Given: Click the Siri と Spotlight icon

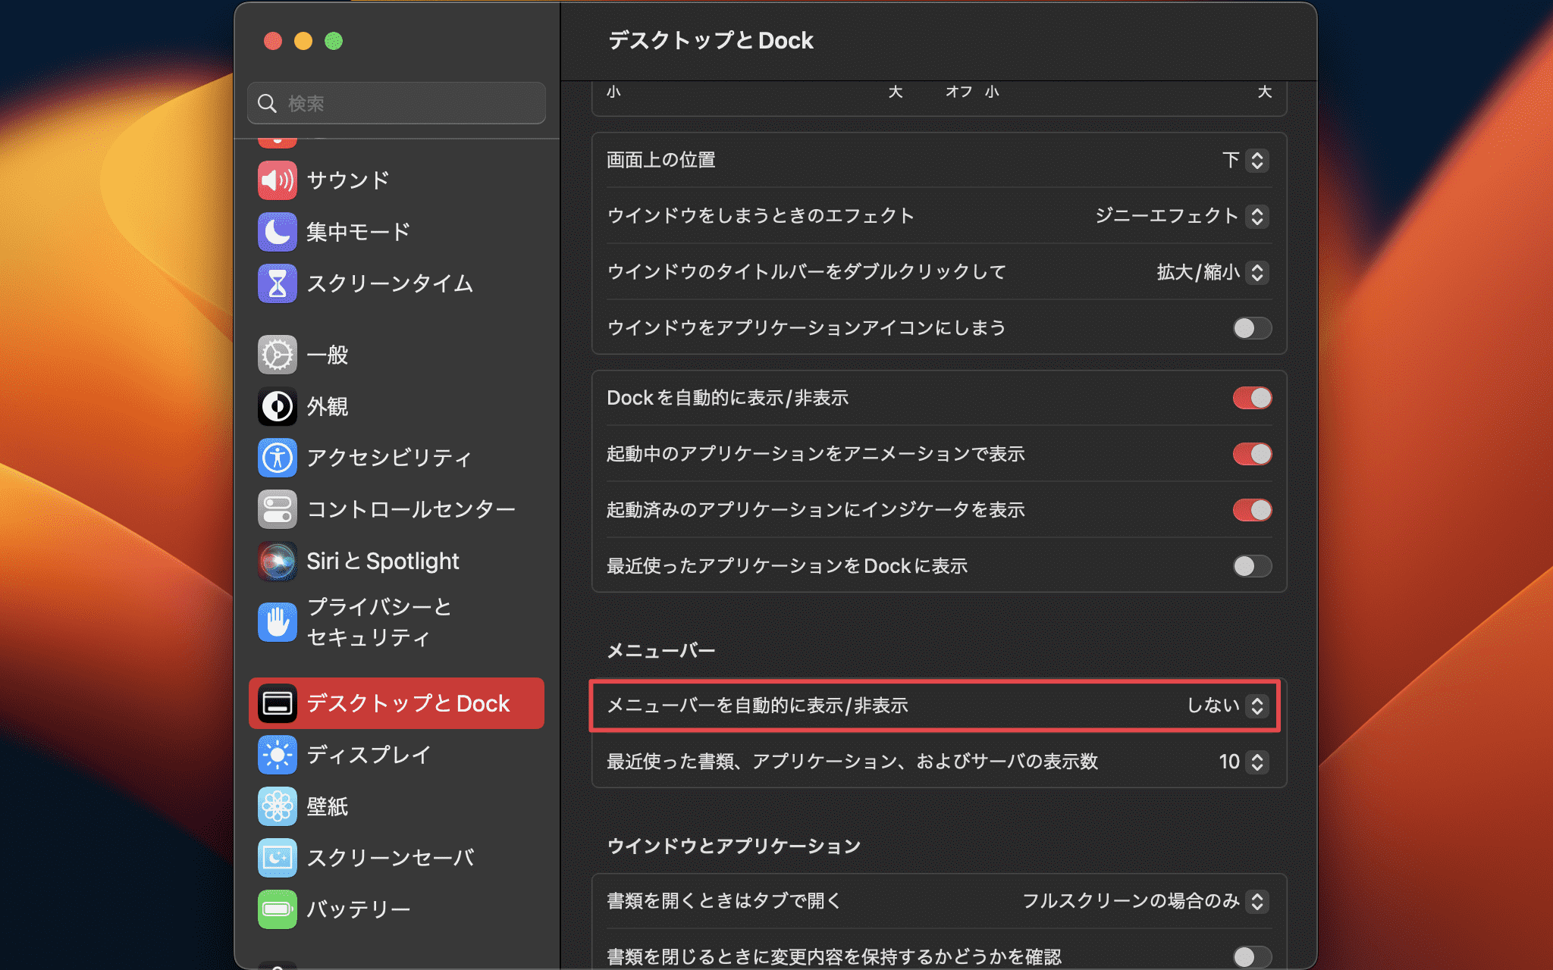Looking at the screenshot, I should click(x=278, y=561).
